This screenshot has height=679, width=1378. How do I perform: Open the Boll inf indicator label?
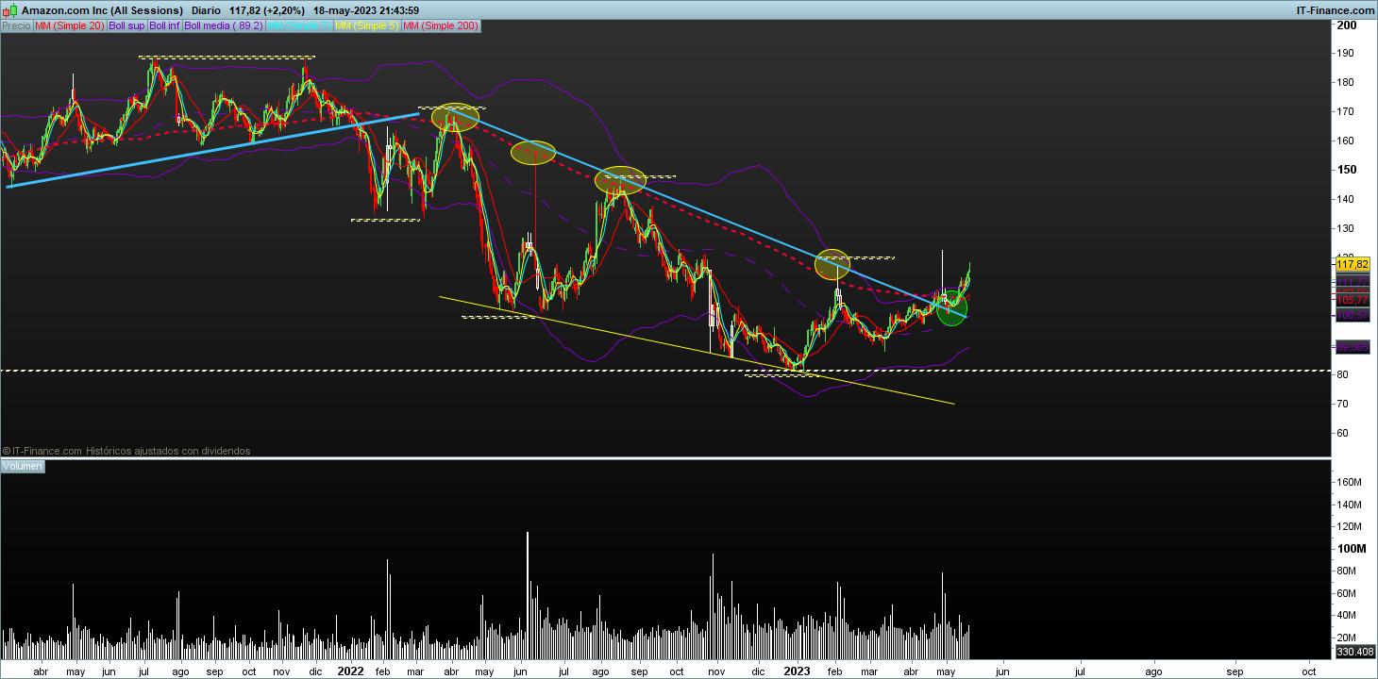[x=165, y=25]
